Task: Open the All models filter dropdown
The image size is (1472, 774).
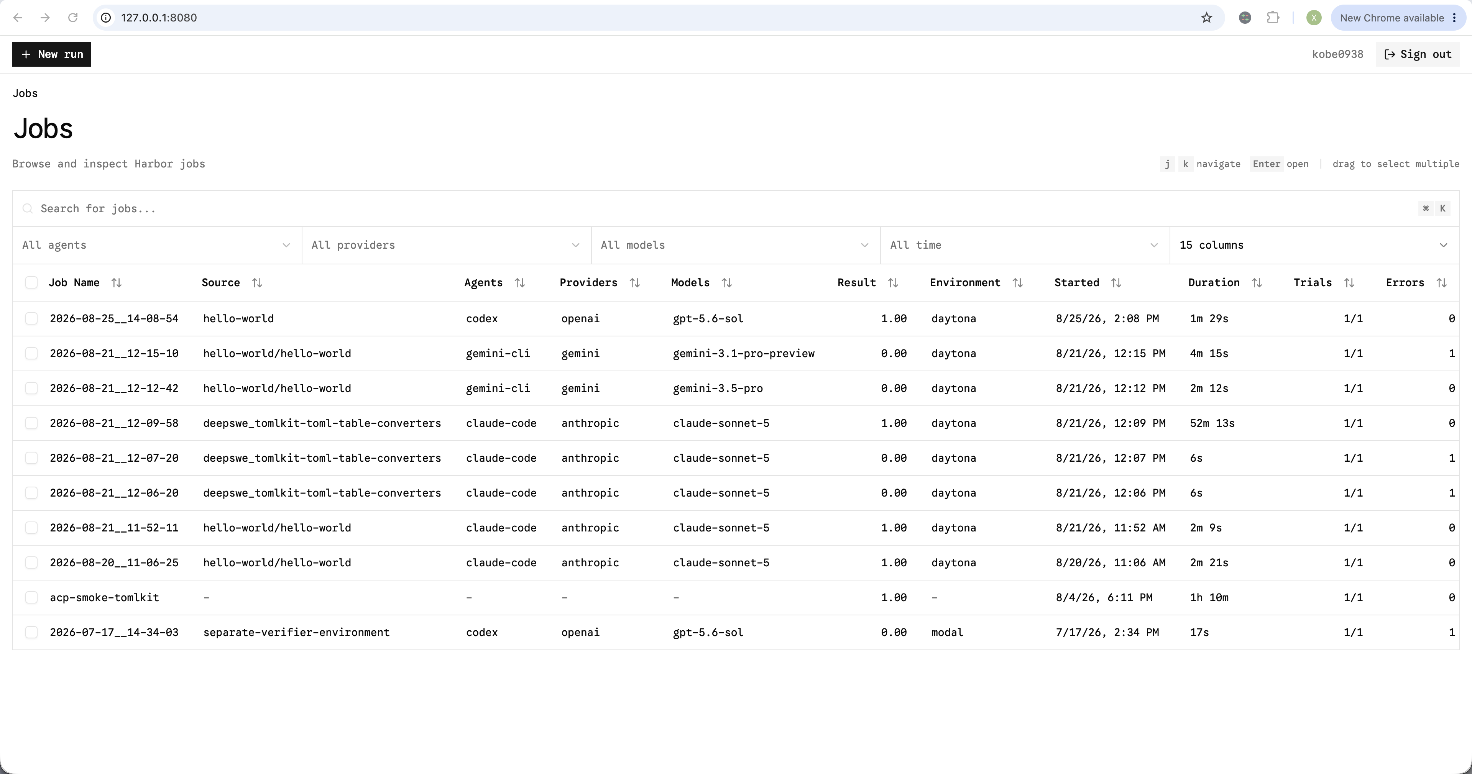Action: click(x=736, y=245)
